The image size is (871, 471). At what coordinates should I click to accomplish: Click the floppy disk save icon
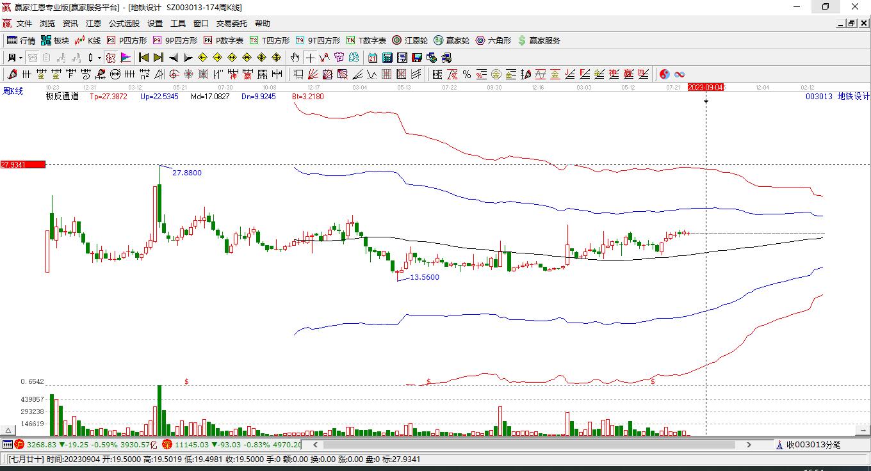[416, 58]
